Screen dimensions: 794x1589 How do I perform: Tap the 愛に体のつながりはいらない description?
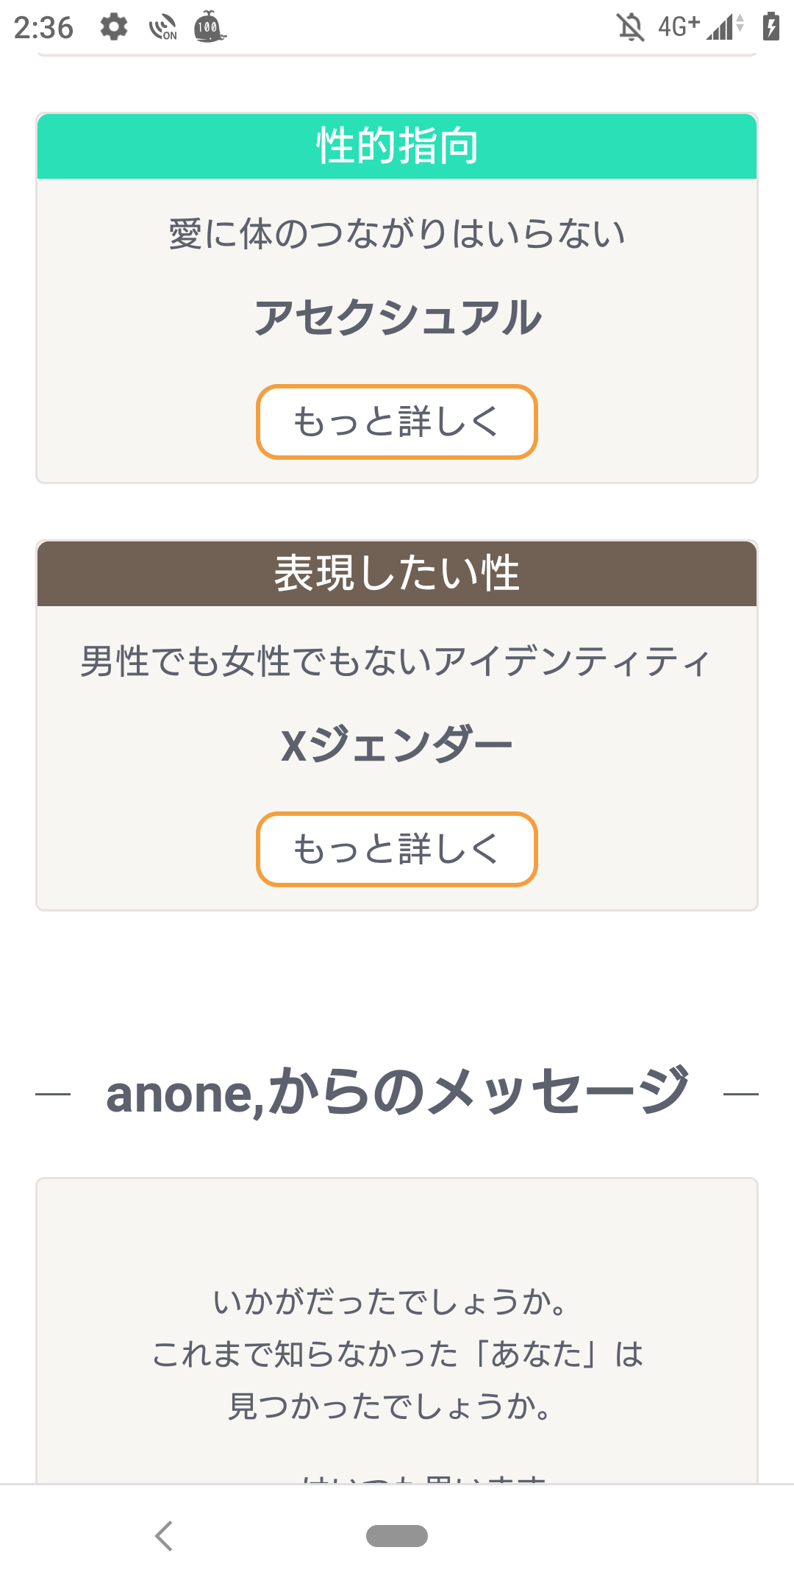[x=397, y=234]
